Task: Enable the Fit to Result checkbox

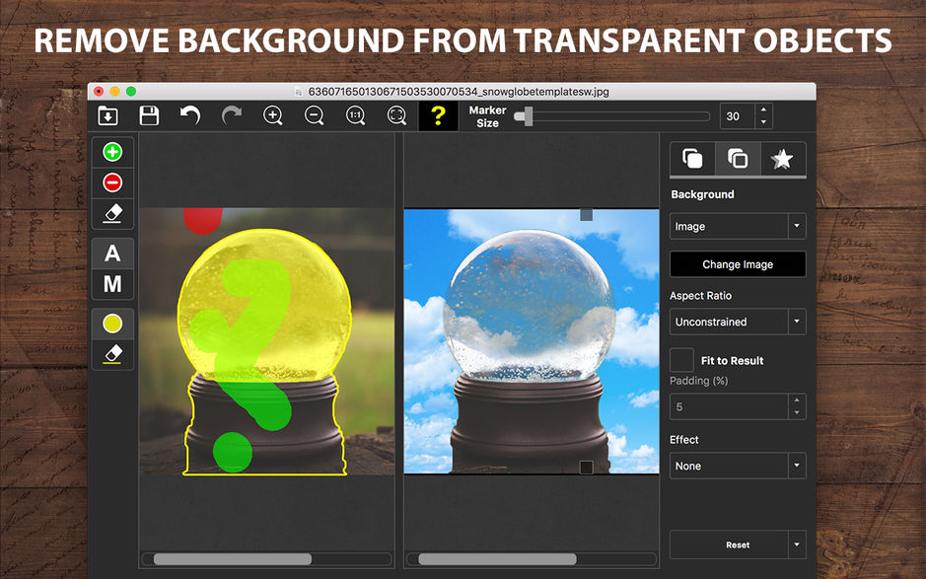Action: tap(680, 359)
